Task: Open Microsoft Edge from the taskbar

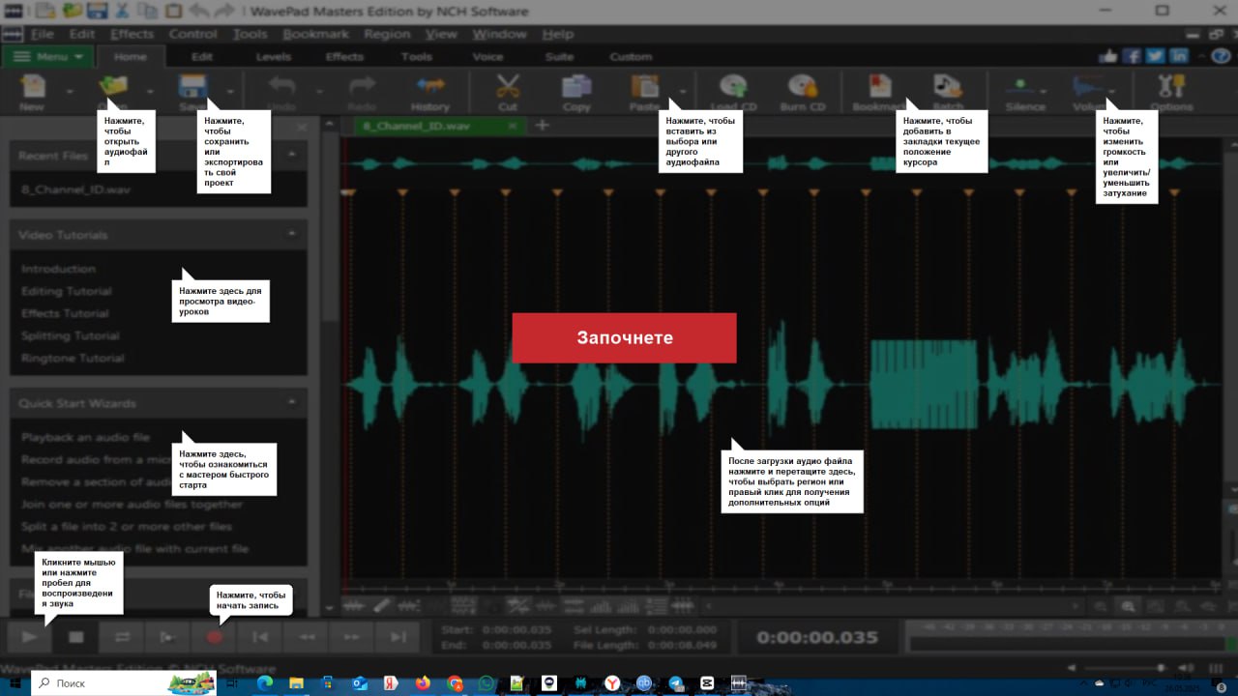Action: tap(265, 683)
